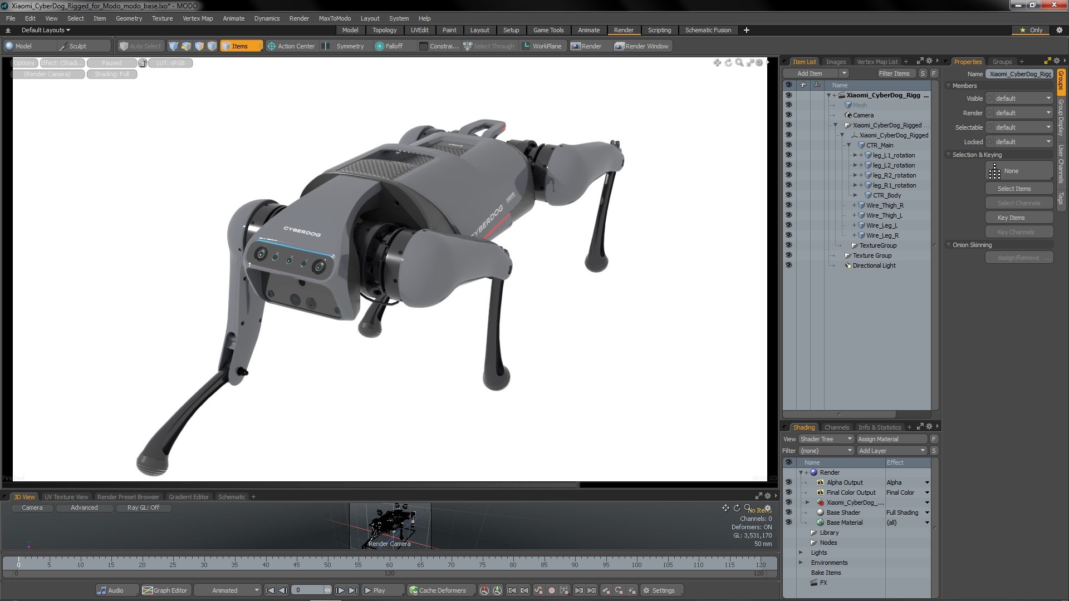Select the Materials selection mode cube icon
Viewport: 1069px width, 601px height.
(x=212, y=46)
